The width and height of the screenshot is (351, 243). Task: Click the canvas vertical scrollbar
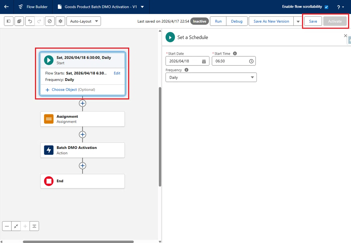160,136
